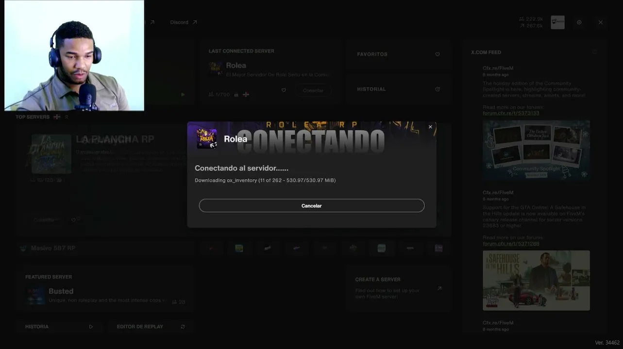The height and width of the screenshot is (349, 623).
Task: Click the Masivo 587 RP server icon
Action: tap(23, 248)
